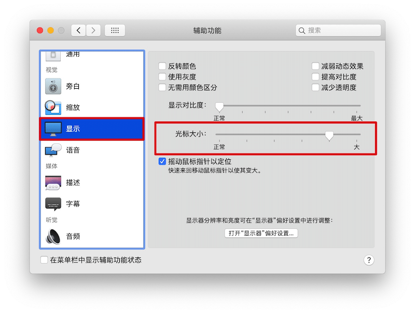Show all preferences grid button
Image resolution: width=415 pixels, height=313 pixels.
(115, 31)
